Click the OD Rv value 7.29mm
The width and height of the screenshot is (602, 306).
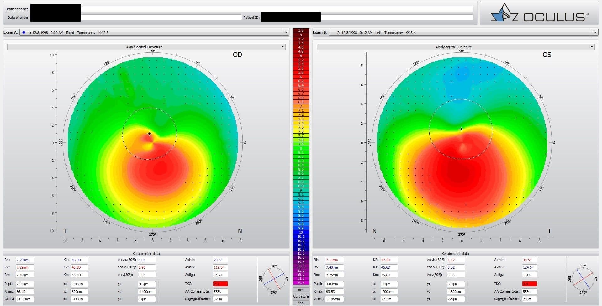click(25, 267)
